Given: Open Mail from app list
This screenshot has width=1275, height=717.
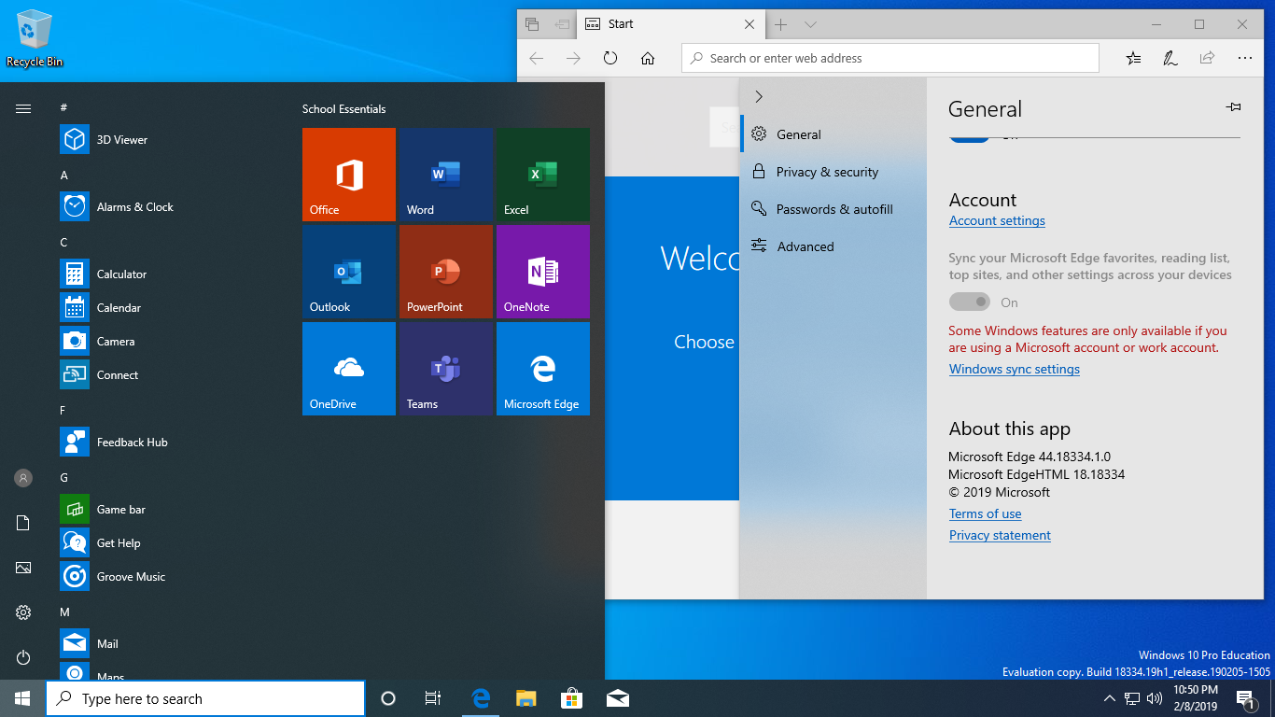Looking at the screenshot, I should [168, 644].
